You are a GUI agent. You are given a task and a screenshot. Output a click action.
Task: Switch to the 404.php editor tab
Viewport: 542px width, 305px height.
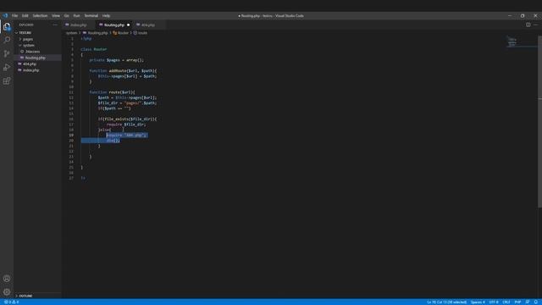click(x=148, y=25)
